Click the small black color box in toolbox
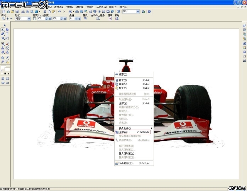This screenshot has height=191, width=247. [5, 74]
